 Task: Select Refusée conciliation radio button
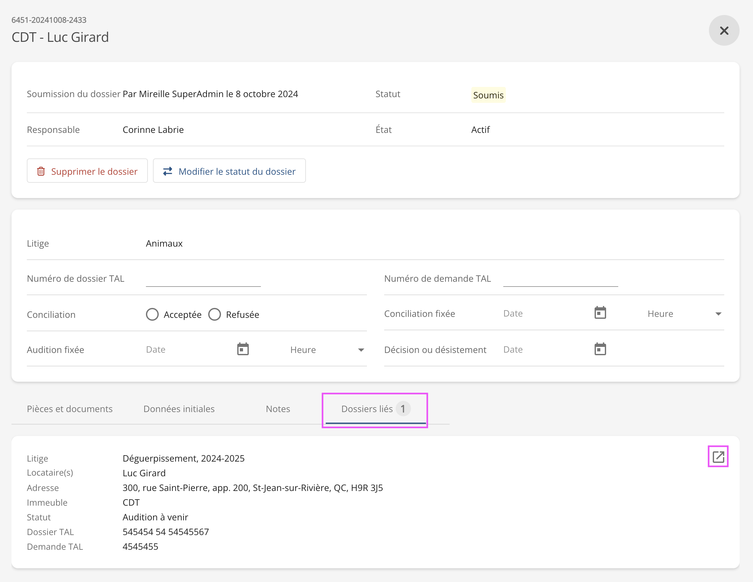coord(215,314)
